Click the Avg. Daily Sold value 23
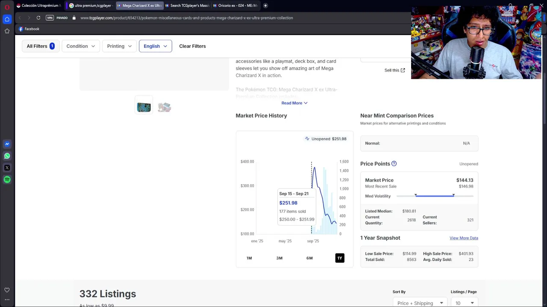 pos(471,260)
